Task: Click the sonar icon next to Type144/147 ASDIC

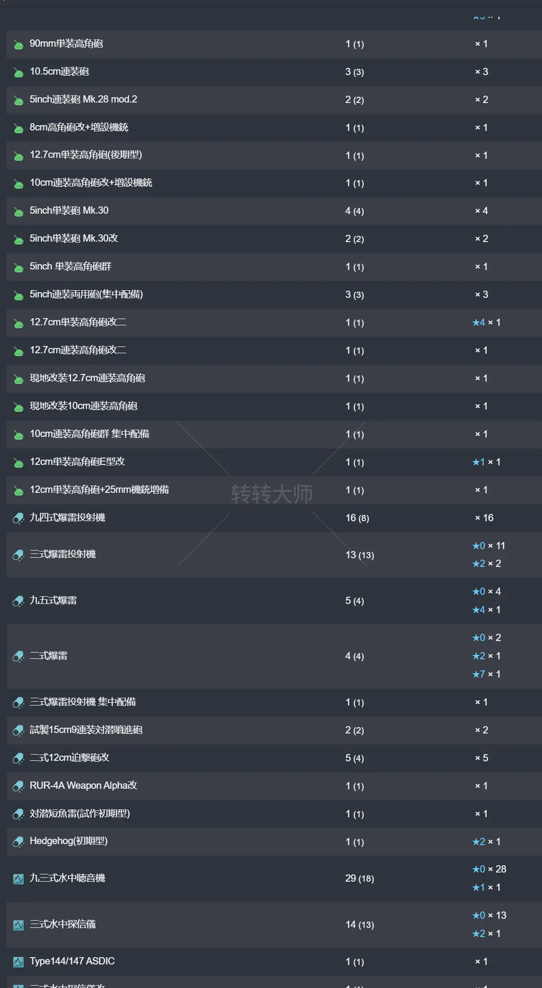Action: [18, 962]
